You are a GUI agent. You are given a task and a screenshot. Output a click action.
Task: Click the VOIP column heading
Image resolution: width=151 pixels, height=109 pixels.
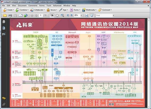tap(103, 32)
